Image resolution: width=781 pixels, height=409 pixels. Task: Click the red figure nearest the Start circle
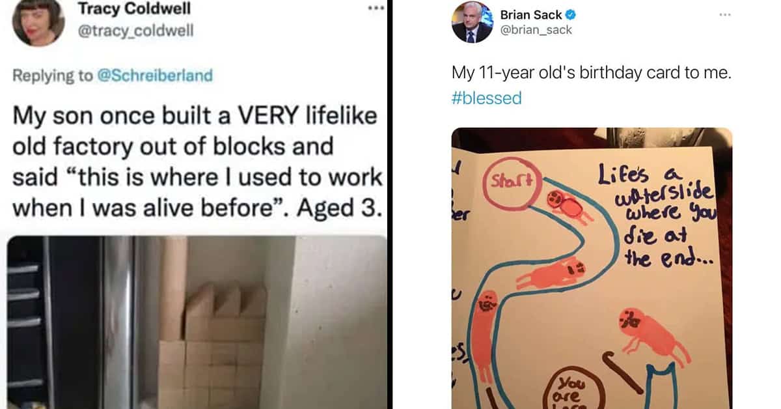(566, 204)
